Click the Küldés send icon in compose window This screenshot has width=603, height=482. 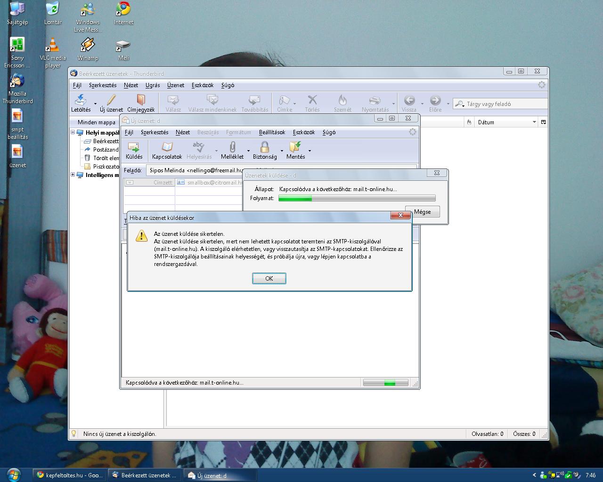pyautogui.click(x=134, y=147)
